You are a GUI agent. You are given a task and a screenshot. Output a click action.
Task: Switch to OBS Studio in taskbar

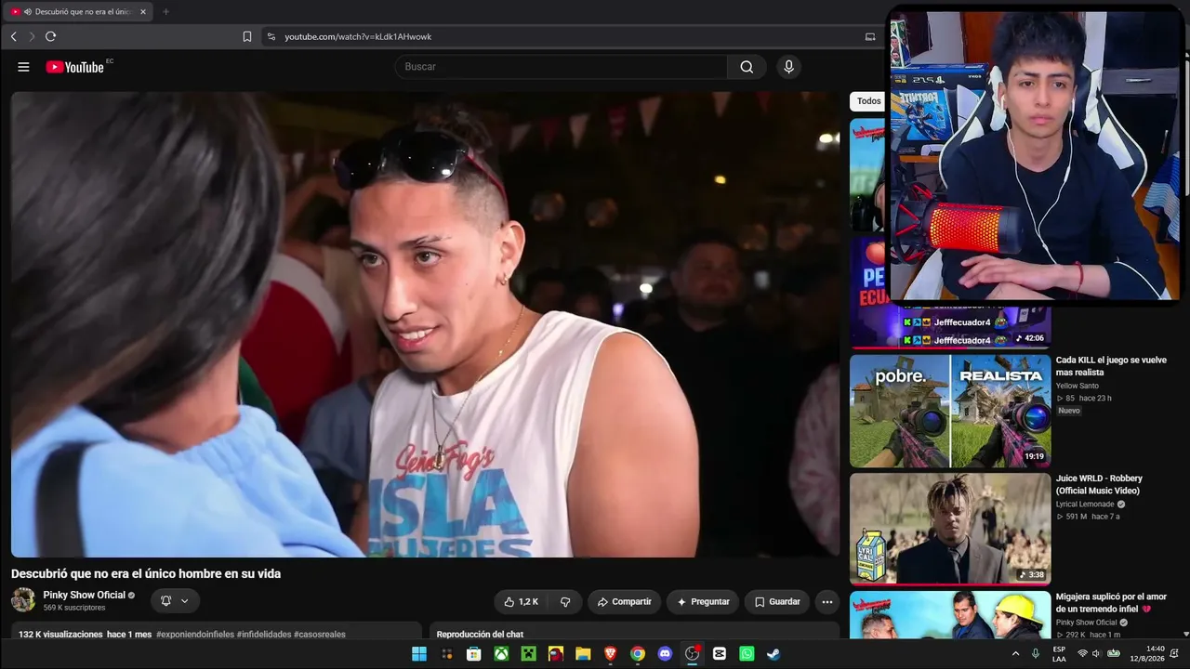coord(692,654)
